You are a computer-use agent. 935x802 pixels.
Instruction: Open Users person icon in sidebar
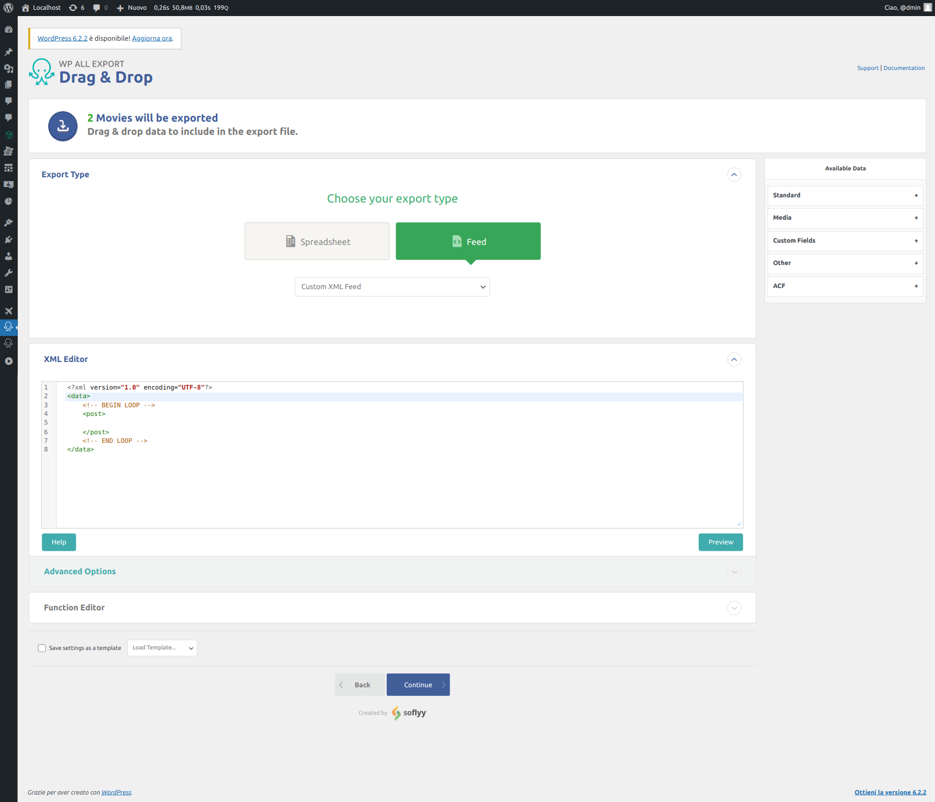point(9,256)
